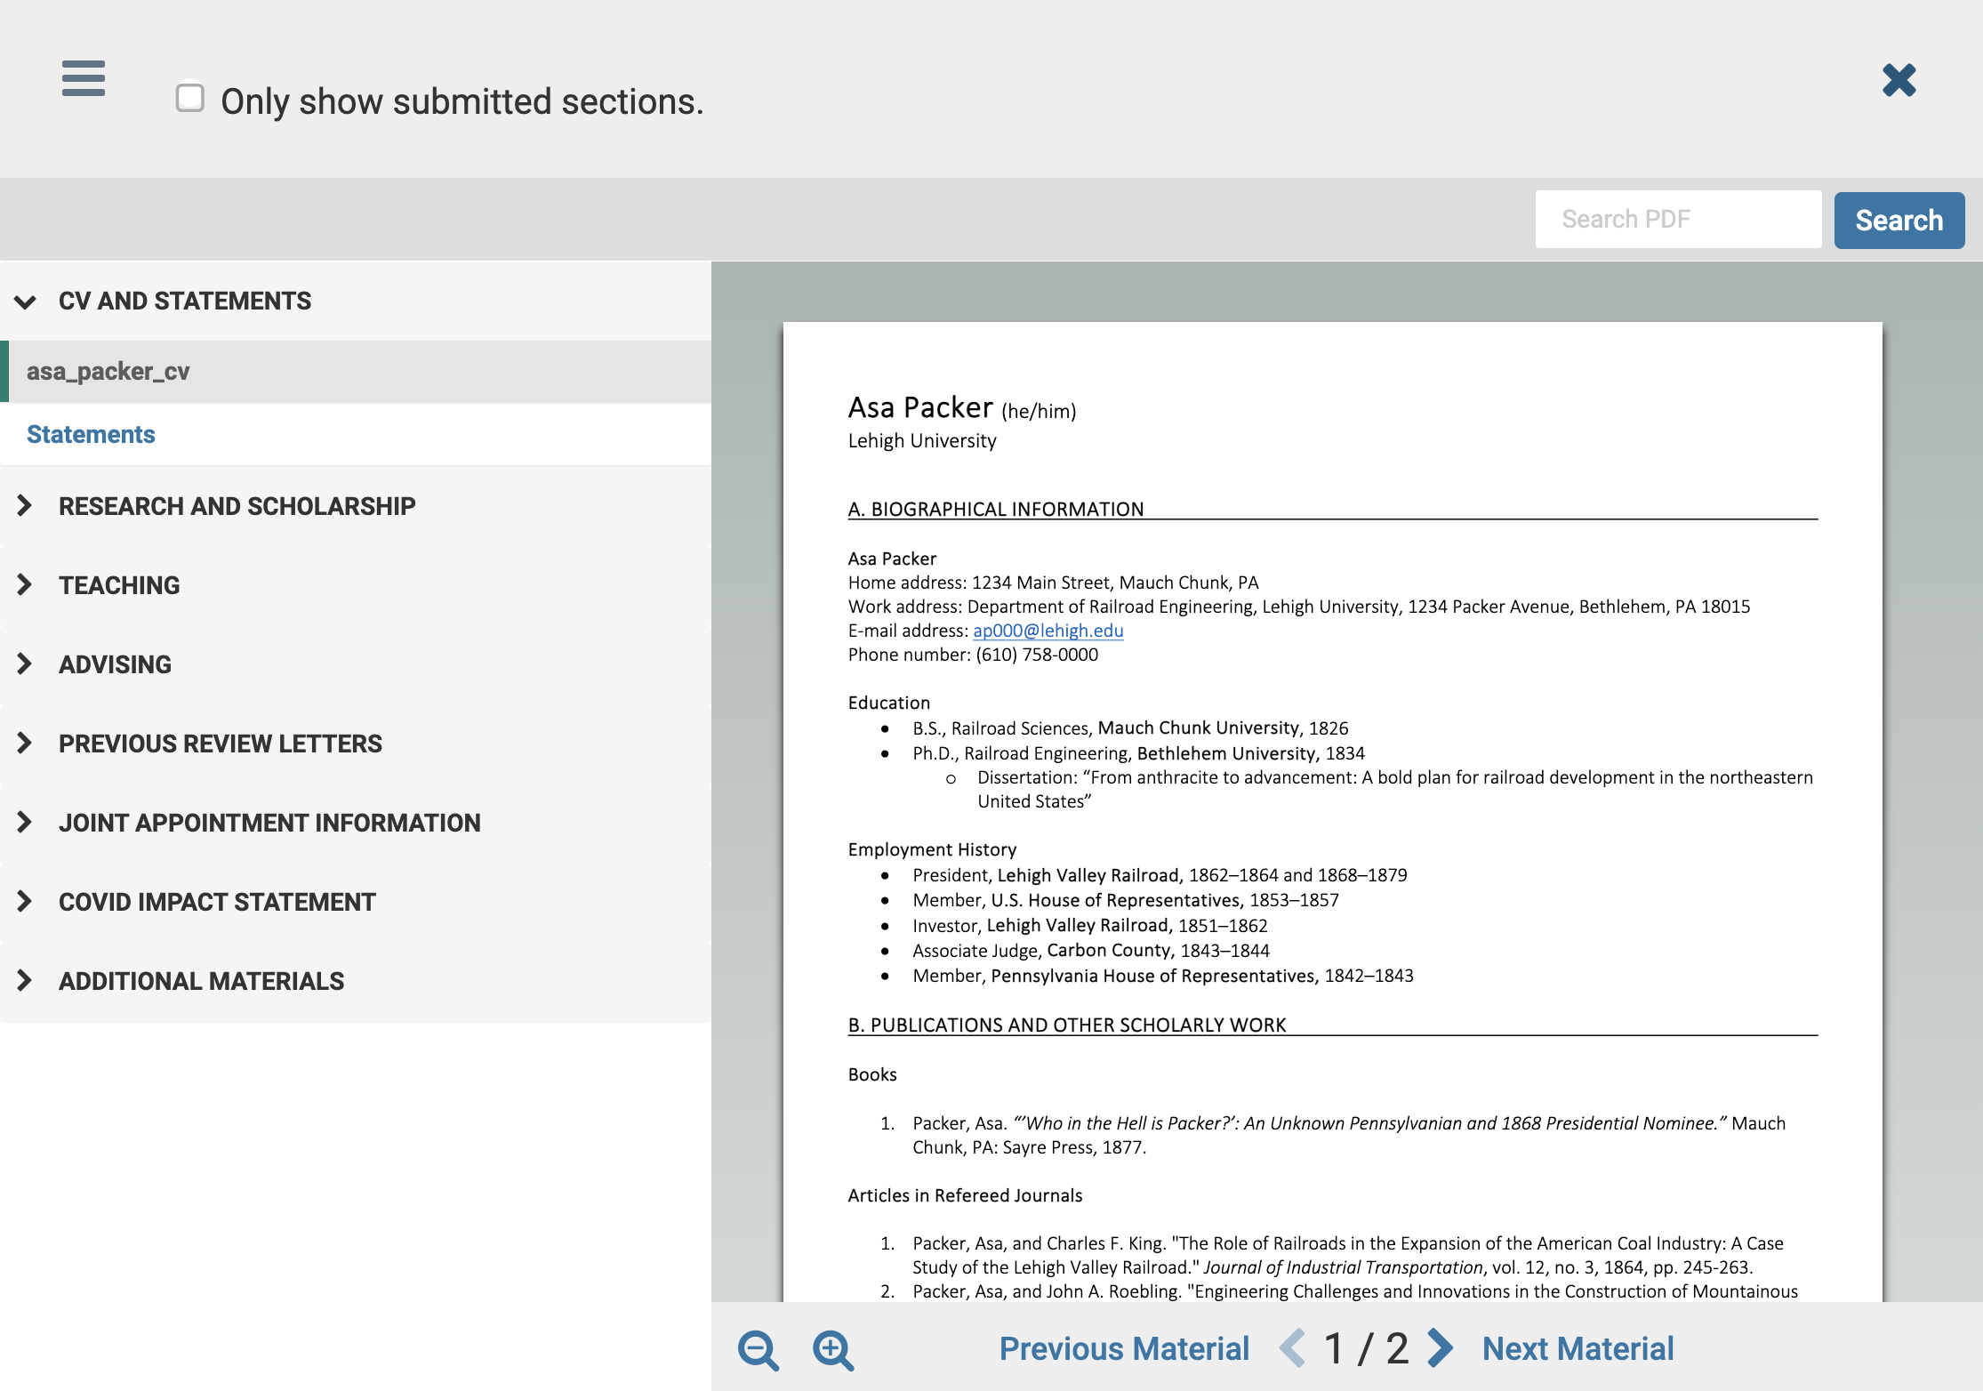Click the page indicator '1 / 2'
Screen dimensions: 1983x1391
(x=1366, y=1348)
